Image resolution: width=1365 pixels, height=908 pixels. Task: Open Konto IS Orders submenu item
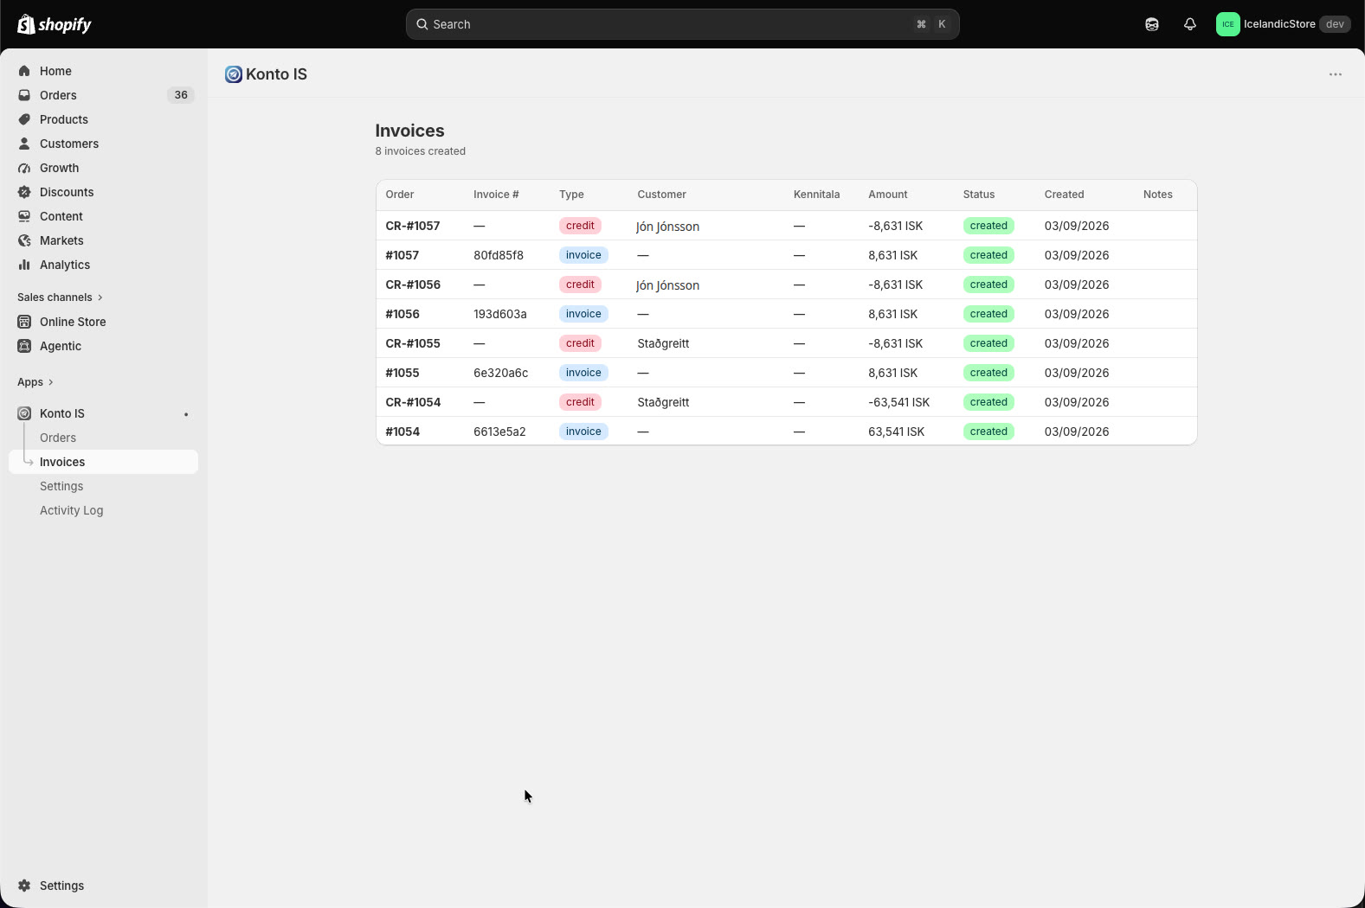tap(58, 438)
